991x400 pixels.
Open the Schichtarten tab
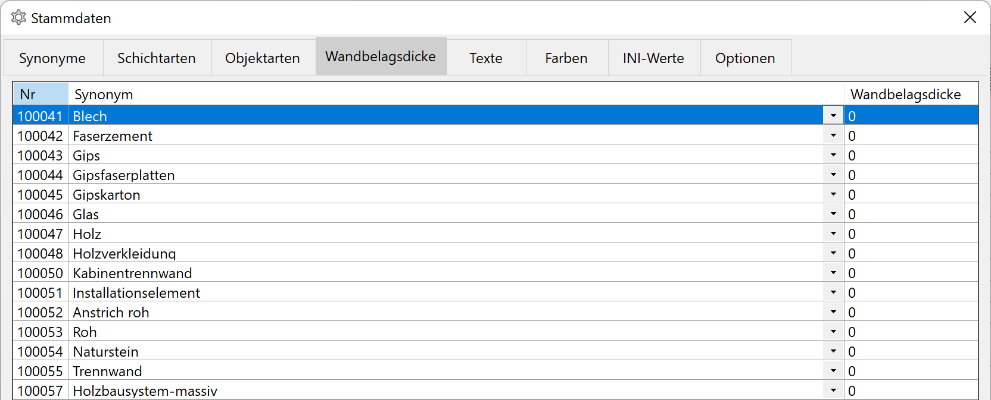[157, 58]
